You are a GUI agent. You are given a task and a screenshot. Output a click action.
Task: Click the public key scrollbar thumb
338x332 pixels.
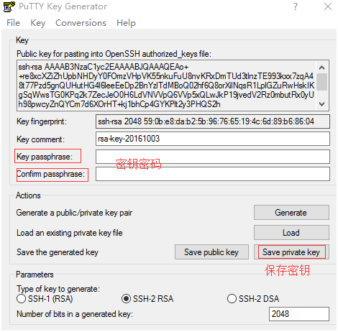coord(322,82)
